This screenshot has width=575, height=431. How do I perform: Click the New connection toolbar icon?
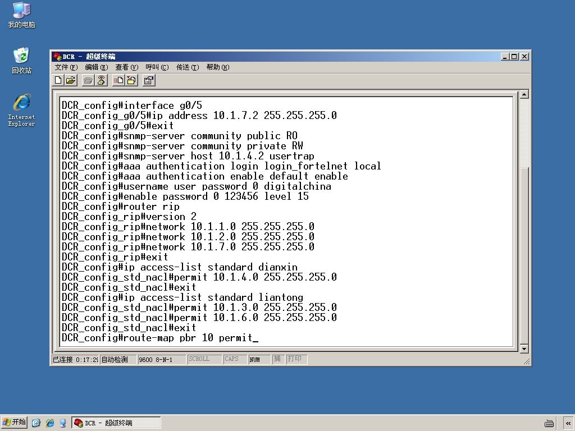pos(58,80)
